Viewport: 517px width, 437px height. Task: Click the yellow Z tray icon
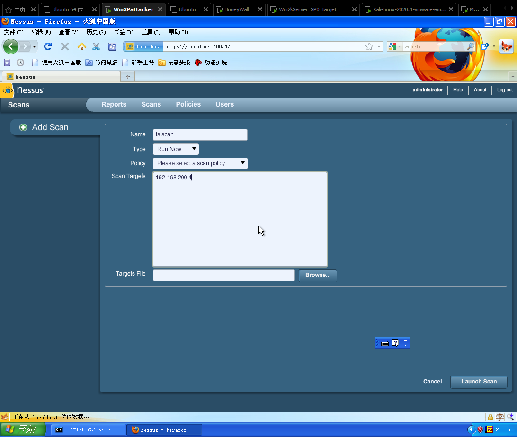[x=490, y=429]
